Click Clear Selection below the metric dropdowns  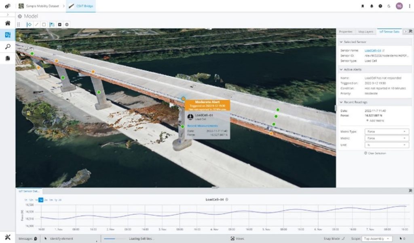(375, 153)
